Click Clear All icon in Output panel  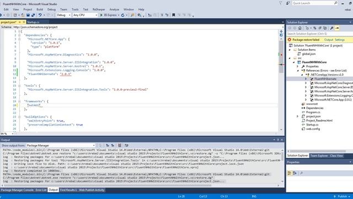[120, 145]
